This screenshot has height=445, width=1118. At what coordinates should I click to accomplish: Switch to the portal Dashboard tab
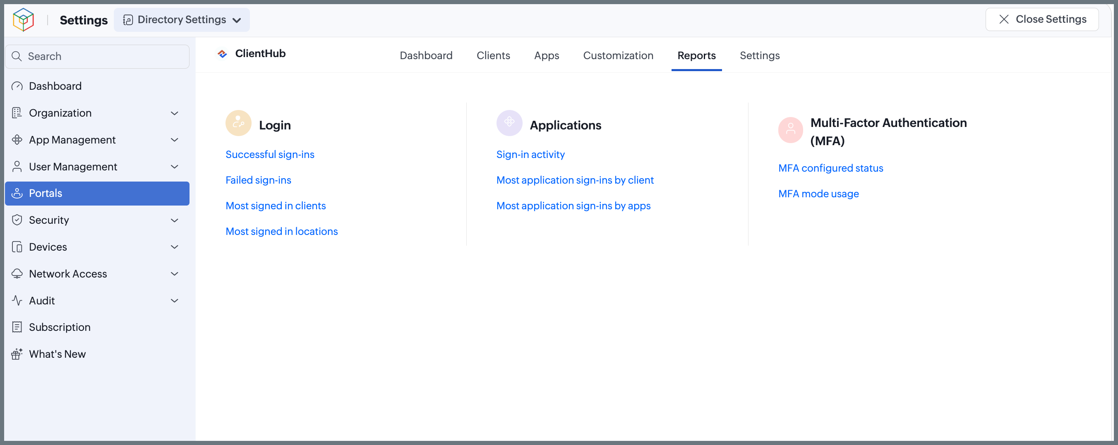click(426, 55)
